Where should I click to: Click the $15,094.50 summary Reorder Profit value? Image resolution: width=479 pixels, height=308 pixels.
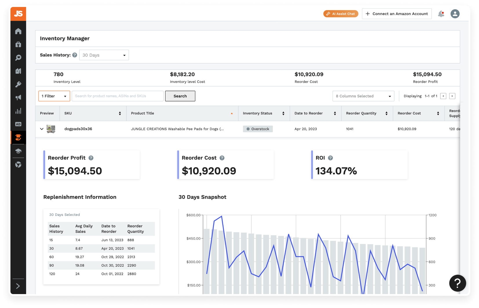(x=427, y=74)
